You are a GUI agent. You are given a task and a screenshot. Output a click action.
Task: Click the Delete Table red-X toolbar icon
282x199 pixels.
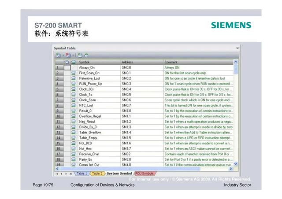(x=68, y=55)
